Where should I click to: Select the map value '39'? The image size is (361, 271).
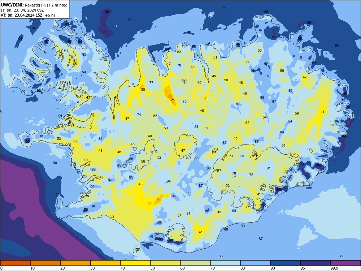[x=192, y=68]
